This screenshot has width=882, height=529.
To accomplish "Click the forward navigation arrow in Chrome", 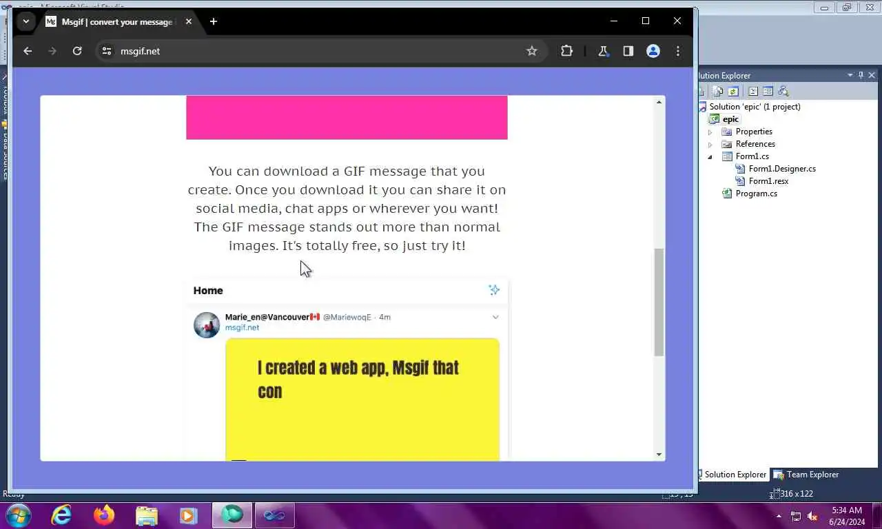I will (x=52, y=51).
